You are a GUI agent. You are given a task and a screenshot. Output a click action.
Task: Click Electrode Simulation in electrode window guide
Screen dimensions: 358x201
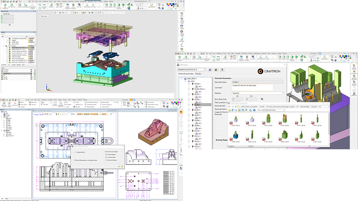(354, 78)
